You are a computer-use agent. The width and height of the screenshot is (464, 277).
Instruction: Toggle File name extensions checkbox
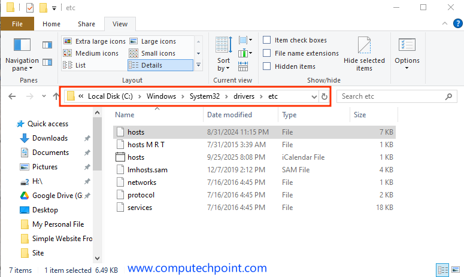(267, 53)
